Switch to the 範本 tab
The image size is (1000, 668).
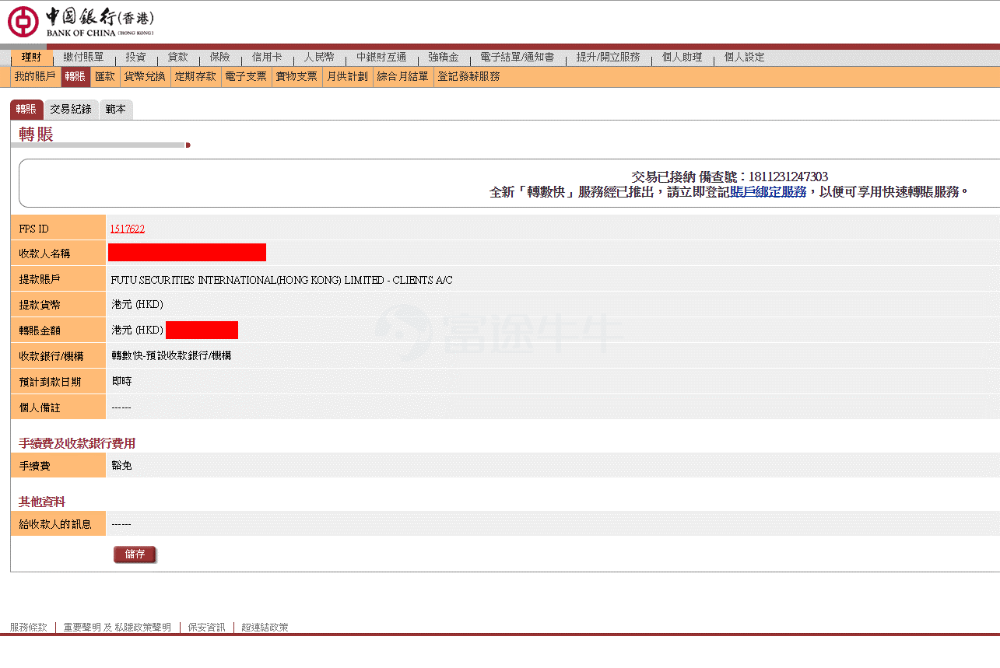(x=115, y=110)
